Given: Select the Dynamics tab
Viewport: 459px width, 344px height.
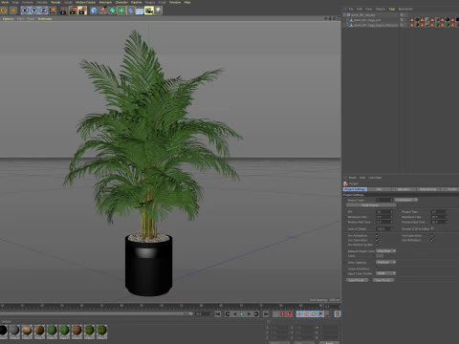Looking at the screenshot, I should point(404,189).
